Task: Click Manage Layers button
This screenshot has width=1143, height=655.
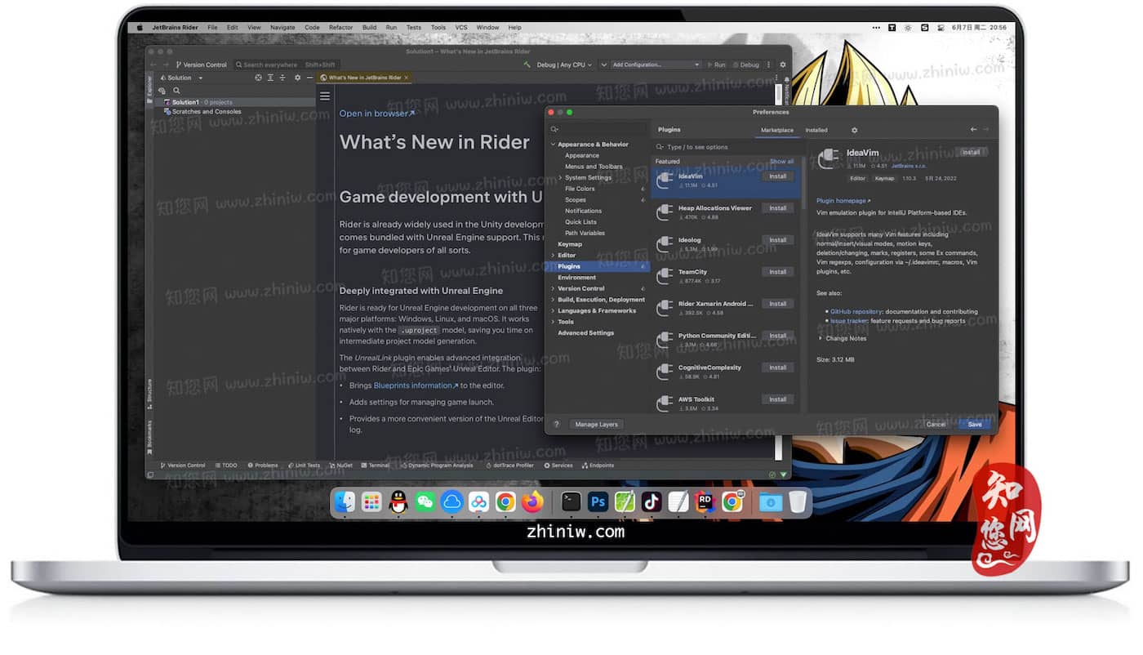Action: 596,425
